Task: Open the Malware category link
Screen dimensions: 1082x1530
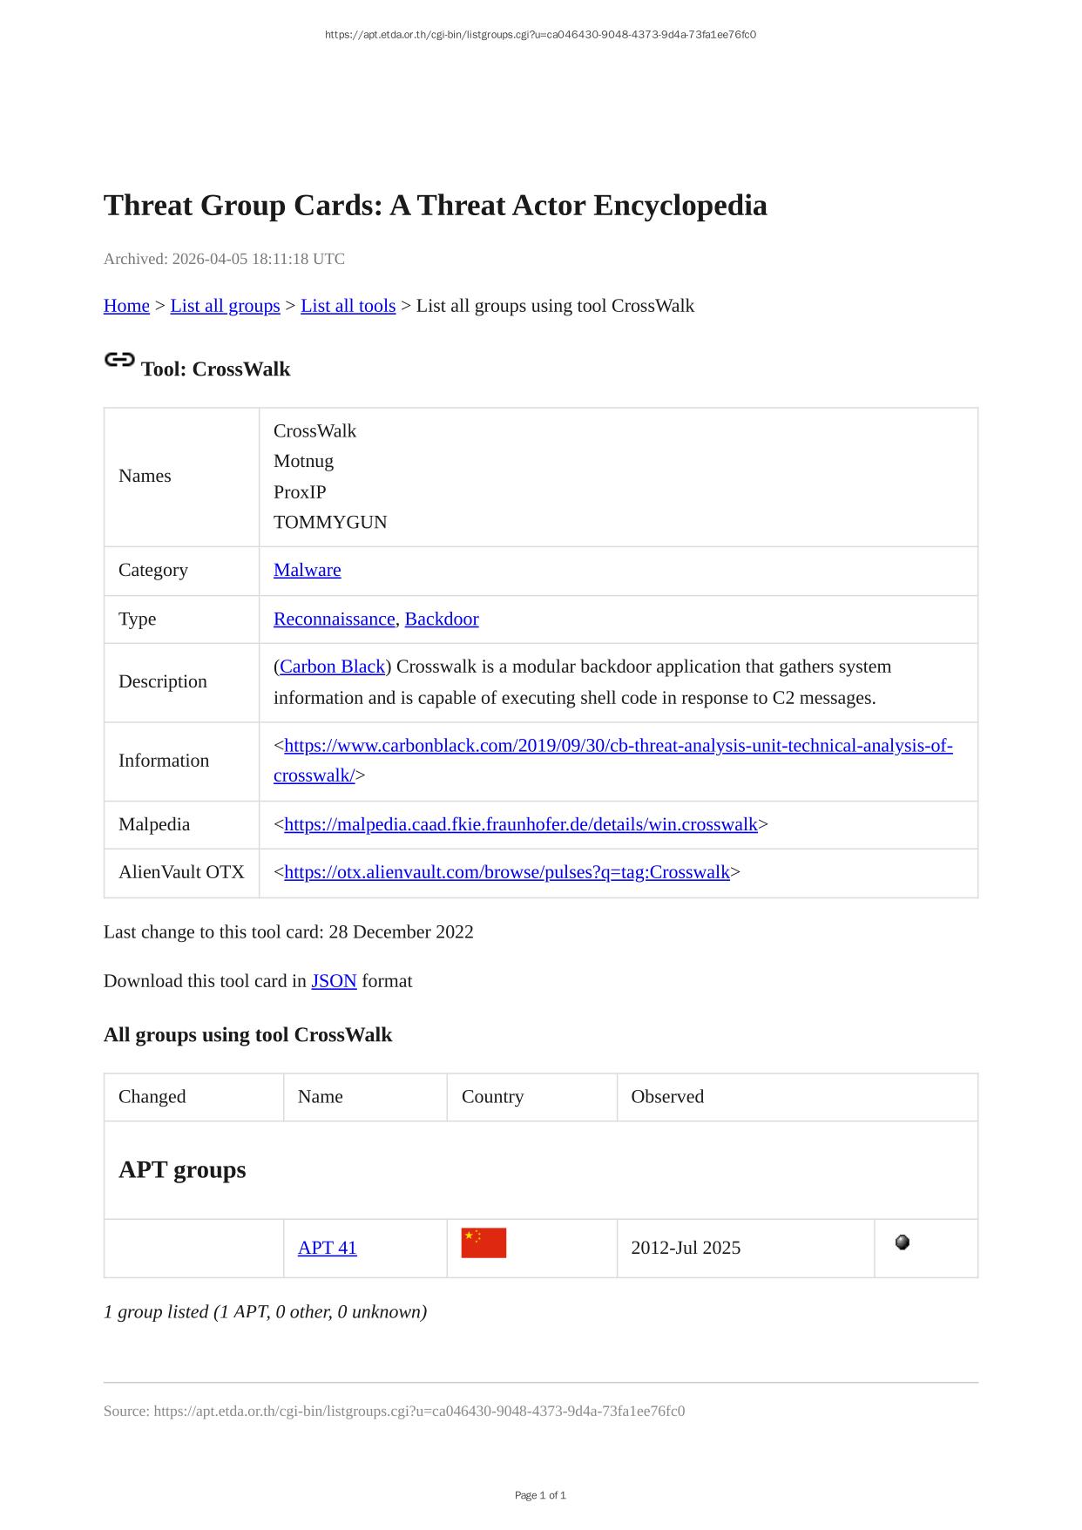Action: point(307,570)
